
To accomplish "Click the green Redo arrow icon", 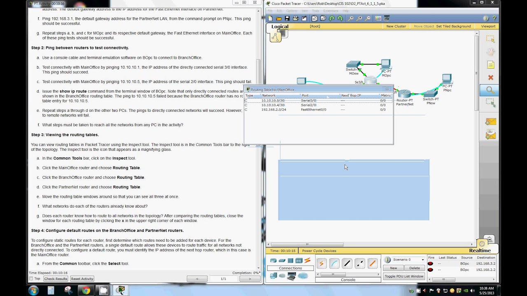I will pyautogui.click(x=340, y=18).
